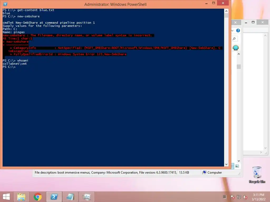Click the 'collabnet\vm4' output text
This screenshot has height=202, width=270.
click(x=15, y=64)
